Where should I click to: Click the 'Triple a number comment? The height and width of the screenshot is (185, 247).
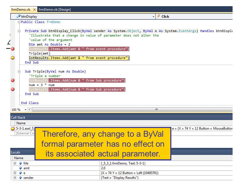pyautogui.click(x=45, y=76)
